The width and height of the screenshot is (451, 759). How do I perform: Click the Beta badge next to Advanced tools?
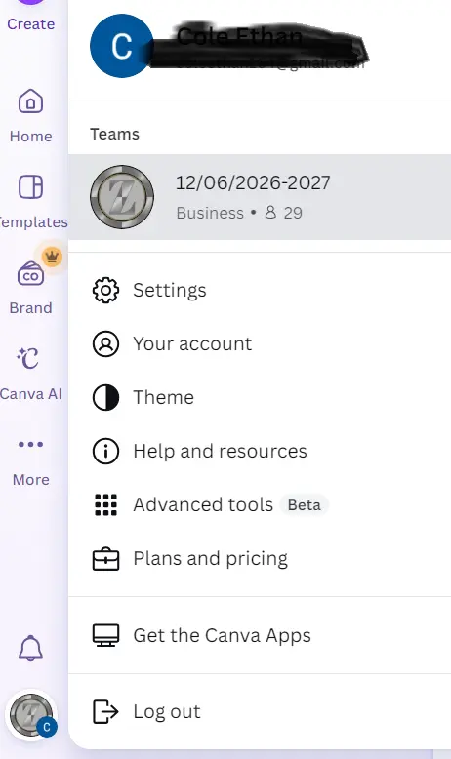tap(305, 505)
